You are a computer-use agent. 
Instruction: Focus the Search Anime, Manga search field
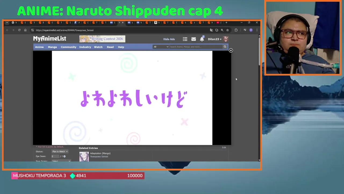pyautogui.click(x=196, y=47)
